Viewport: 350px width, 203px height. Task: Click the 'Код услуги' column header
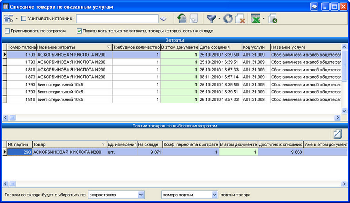pyautogui.click(x=256, y=47)
